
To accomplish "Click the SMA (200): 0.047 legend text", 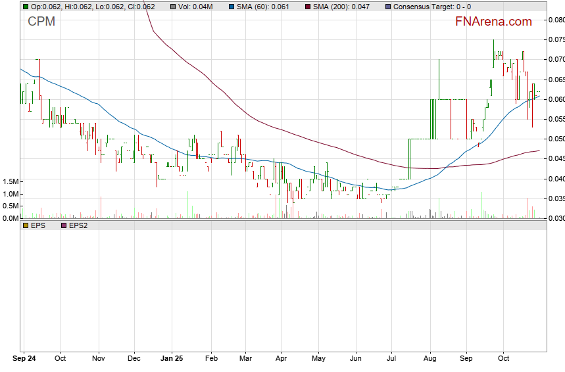I will (x=341, y=7).
